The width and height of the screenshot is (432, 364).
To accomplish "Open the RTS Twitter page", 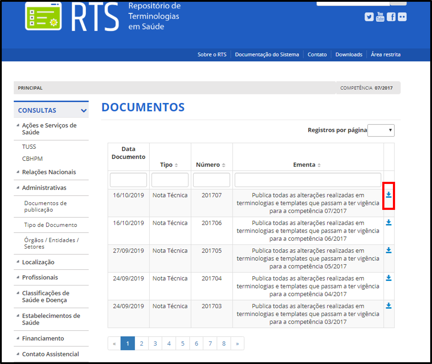I will [369, 17].
